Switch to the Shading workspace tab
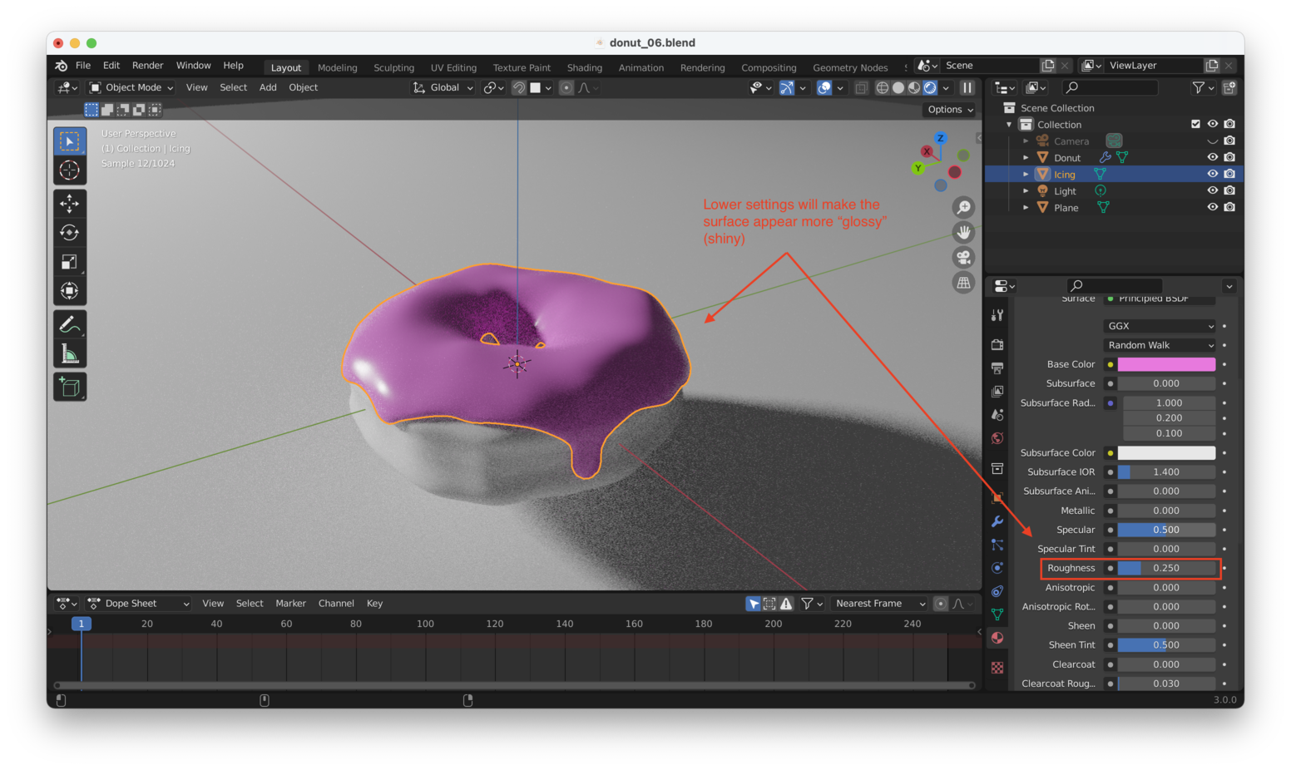The height and width of the screenshot is (770, 1291). 584,67
